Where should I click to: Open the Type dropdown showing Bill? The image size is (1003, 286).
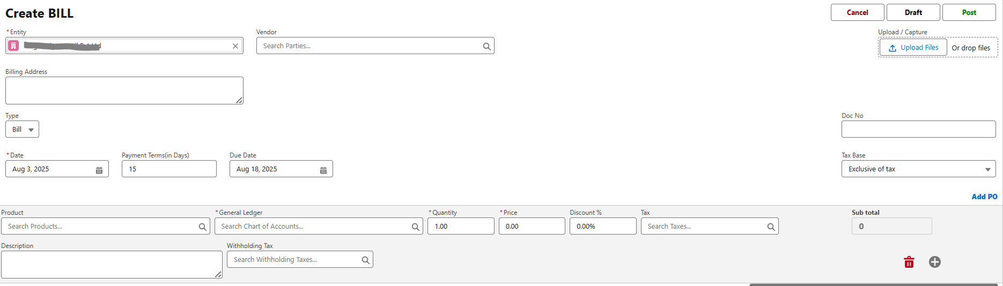coord(23,130)
